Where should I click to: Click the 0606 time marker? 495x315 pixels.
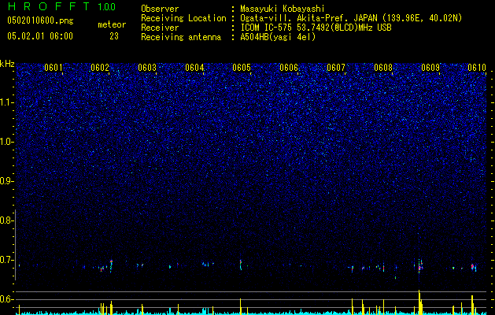[x=289, y=68]
